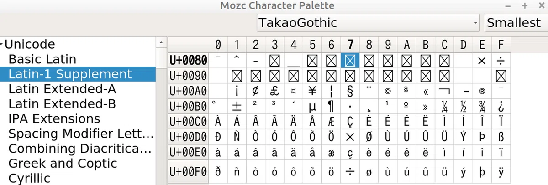Select Spacing Modifier Letters category
548x185 pixels.
[81, 134]
